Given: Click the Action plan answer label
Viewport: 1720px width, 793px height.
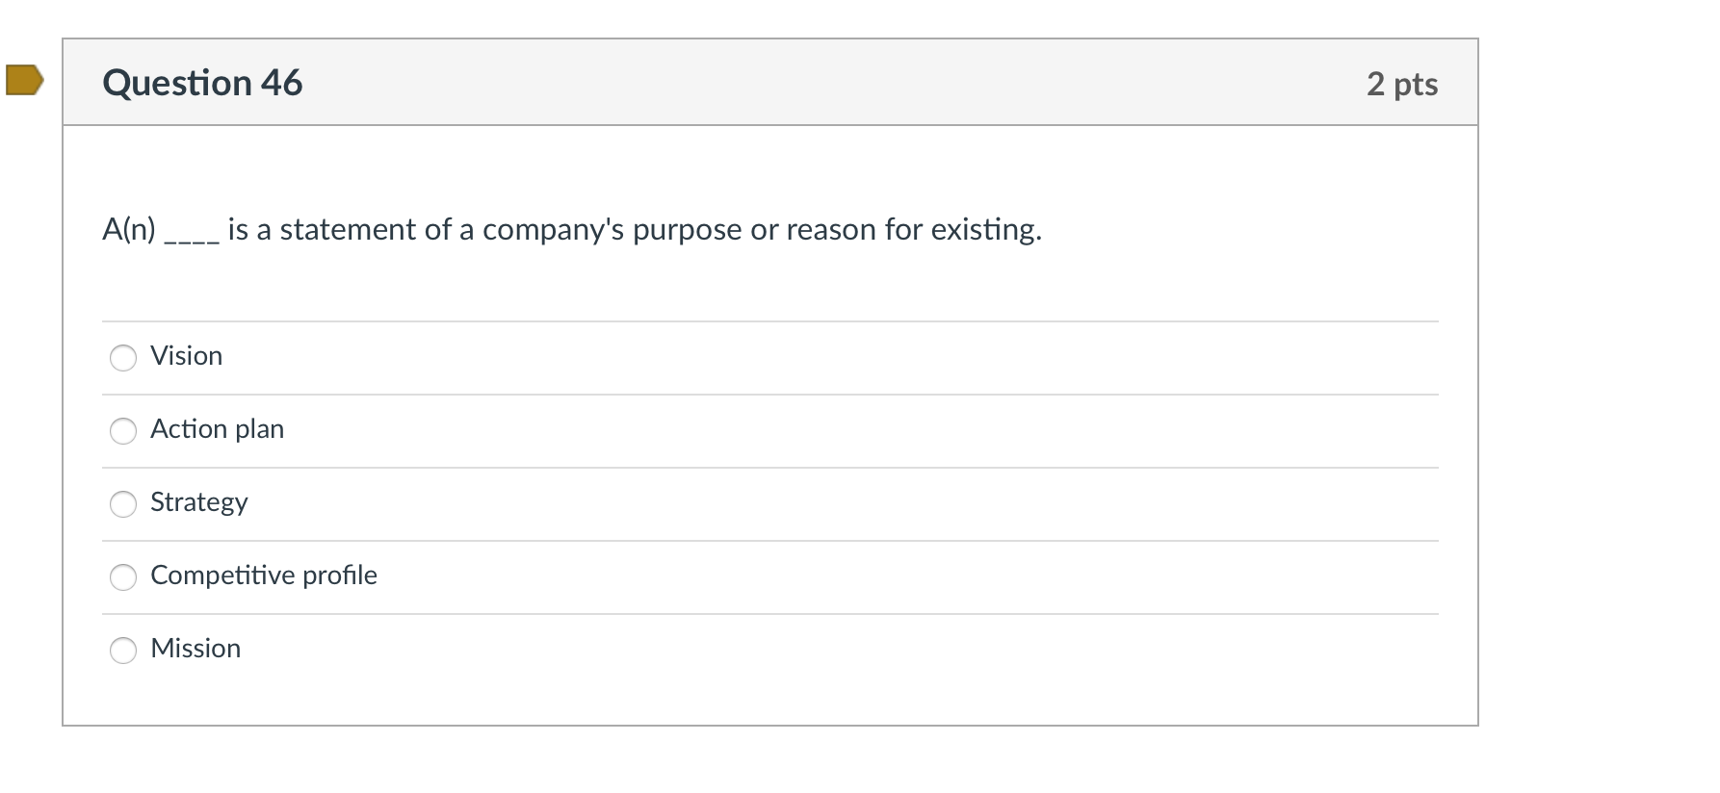Looking at the screenshot, I should [217, 429].
